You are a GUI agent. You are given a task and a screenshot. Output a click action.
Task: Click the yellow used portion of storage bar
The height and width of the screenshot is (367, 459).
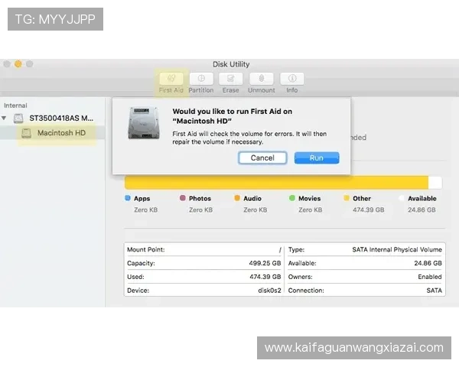point(275,182)
